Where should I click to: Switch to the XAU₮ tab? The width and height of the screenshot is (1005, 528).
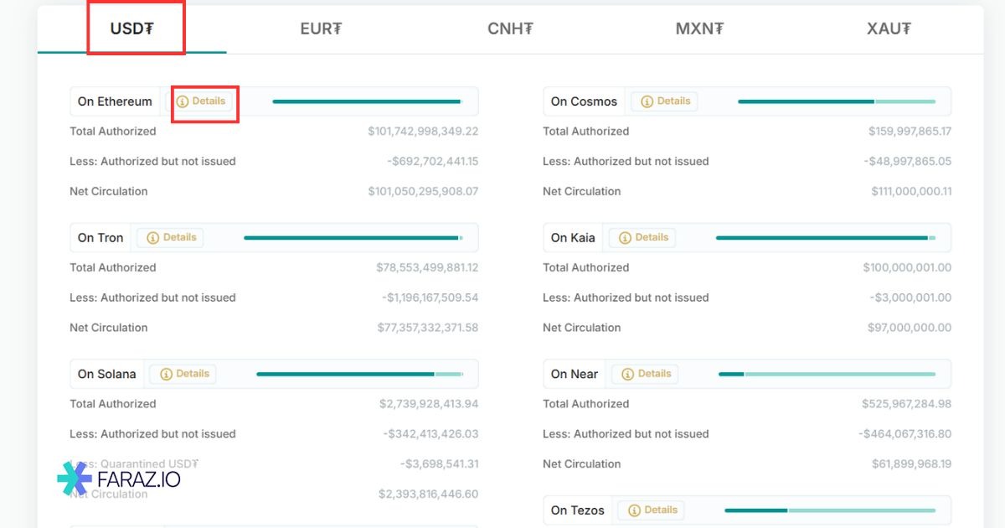point(889,28)
